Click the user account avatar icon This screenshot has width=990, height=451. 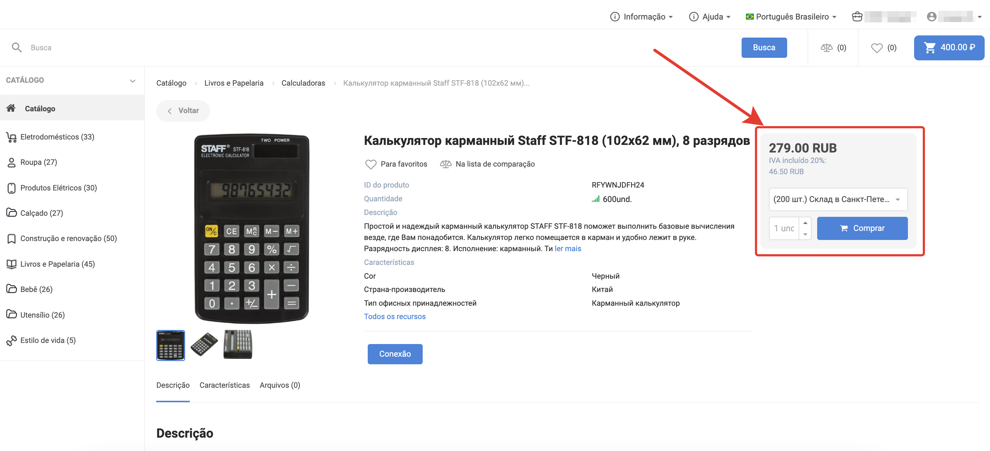pyautogui.click(x=931, y=17)
